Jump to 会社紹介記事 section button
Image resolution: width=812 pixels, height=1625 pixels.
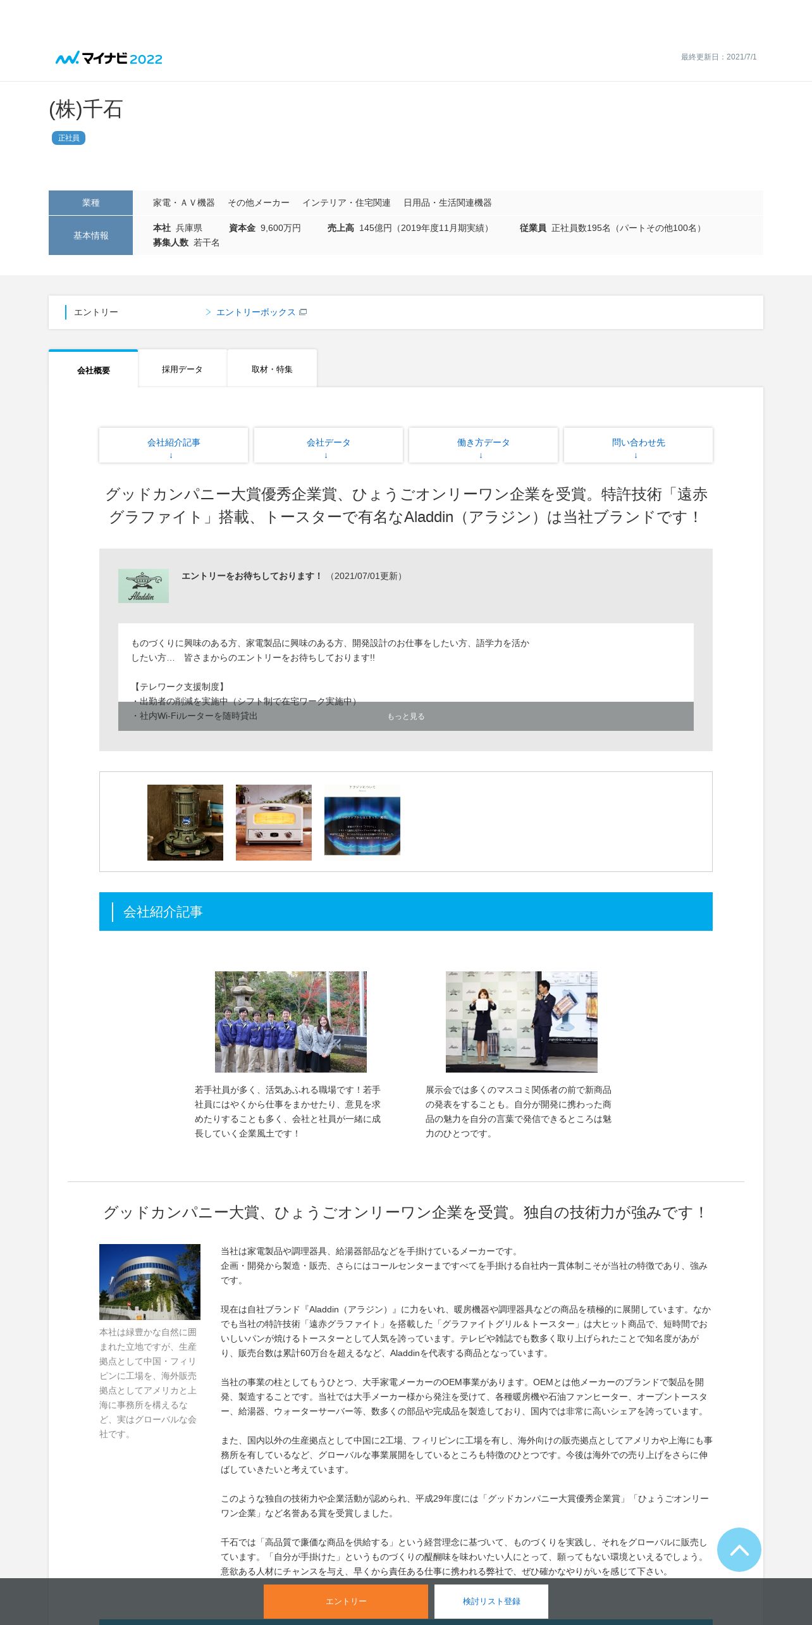point(173,445)
